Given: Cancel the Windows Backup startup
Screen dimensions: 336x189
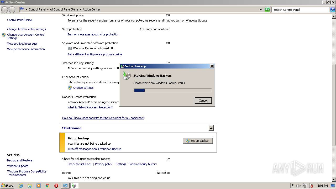Looking at the screenshot, I should (203, 101).
